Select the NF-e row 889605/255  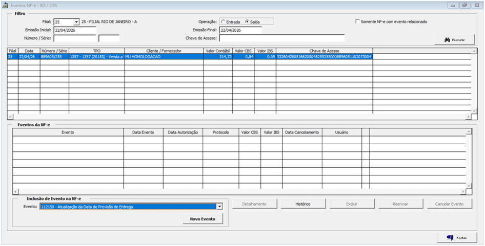tap(154, 57)
